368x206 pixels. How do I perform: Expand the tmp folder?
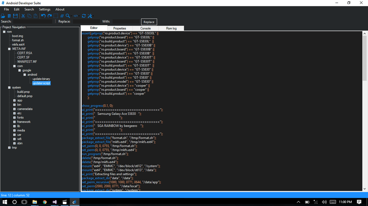[9, 148]
